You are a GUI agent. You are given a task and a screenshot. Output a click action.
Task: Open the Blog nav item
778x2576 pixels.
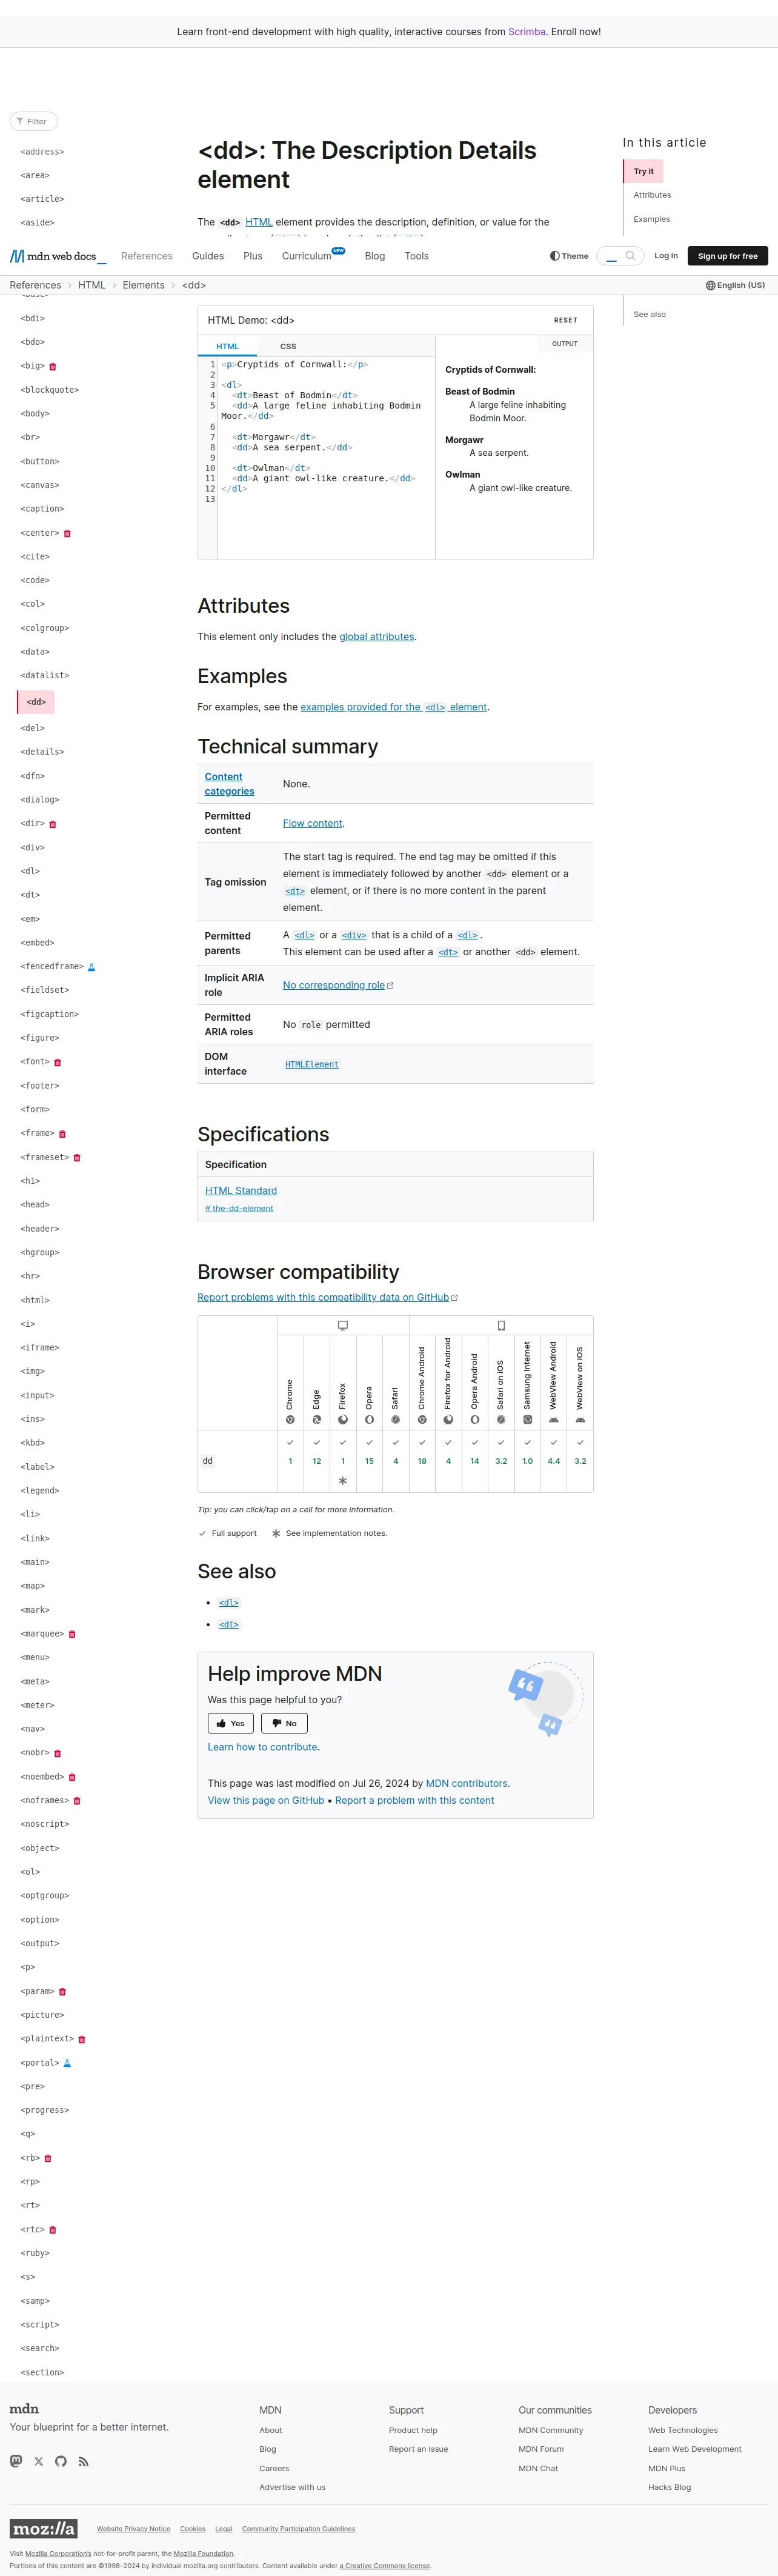[x=375, y=256]
